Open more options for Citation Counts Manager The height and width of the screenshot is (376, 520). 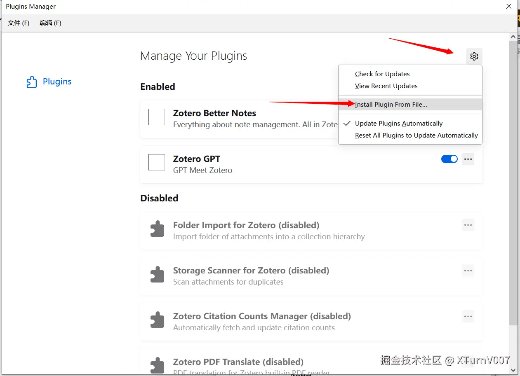pyautogui.click(x=468, y=316)
